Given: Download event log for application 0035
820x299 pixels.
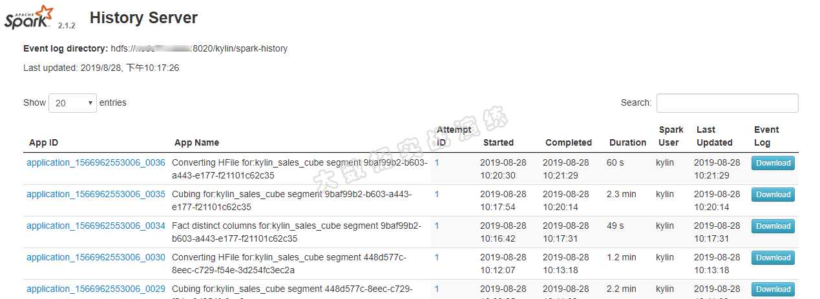Looking at the screenshot, I should (773, 195).
